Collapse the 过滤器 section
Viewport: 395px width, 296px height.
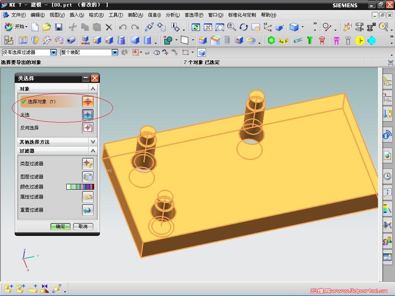93,151
